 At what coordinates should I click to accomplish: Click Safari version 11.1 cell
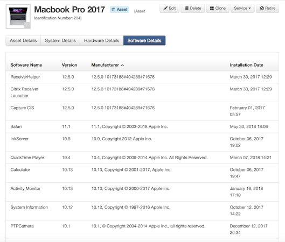coord(66,126)
